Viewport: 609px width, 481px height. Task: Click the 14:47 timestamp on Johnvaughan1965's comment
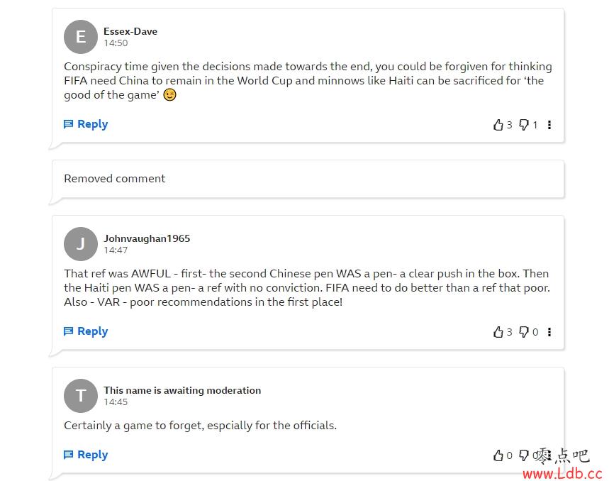point(116,250)
